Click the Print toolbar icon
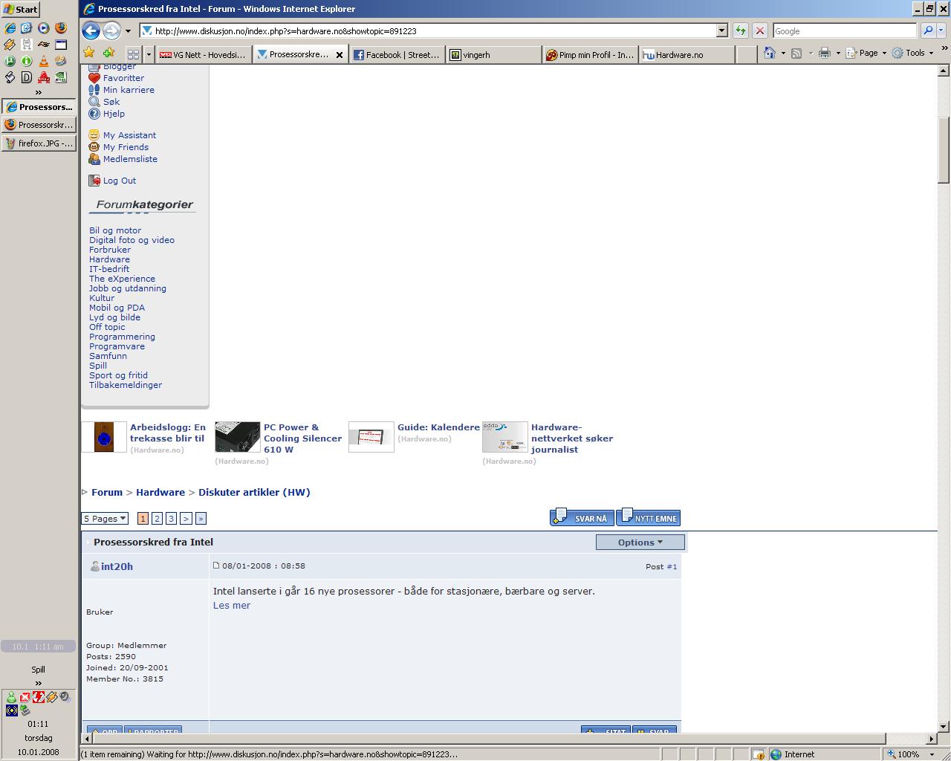951x761 pixels. 825,53
